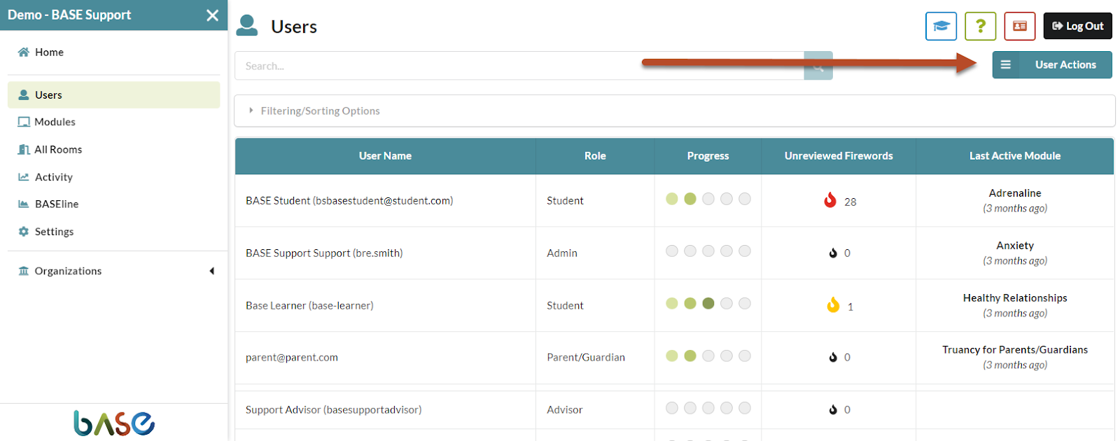Select Users in the sidebar menu
Image resolution: width=1120 pixels, height=441 pixels.
[113, 94]
